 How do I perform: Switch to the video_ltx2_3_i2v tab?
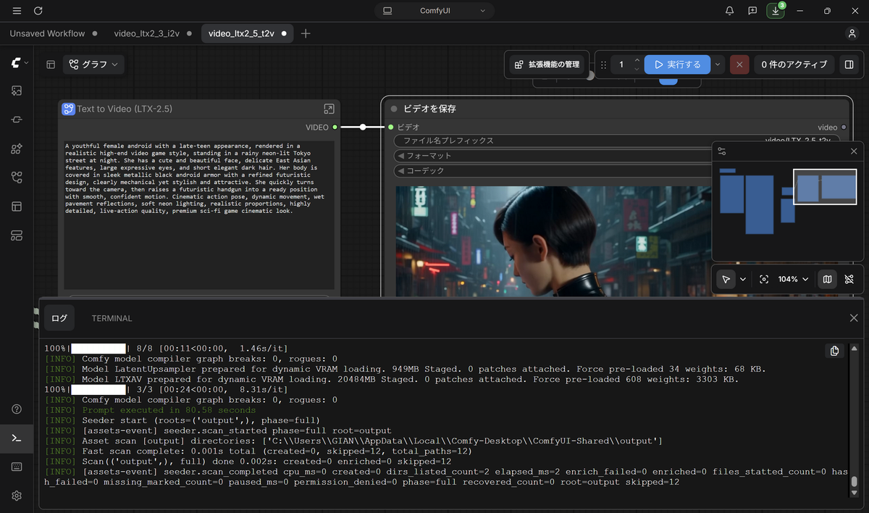pos(152,33)
